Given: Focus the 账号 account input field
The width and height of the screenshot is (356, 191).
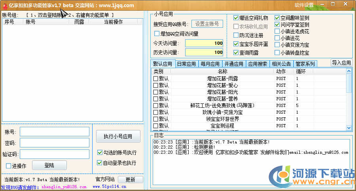Looking at the screenshot, I should [55, 132].
